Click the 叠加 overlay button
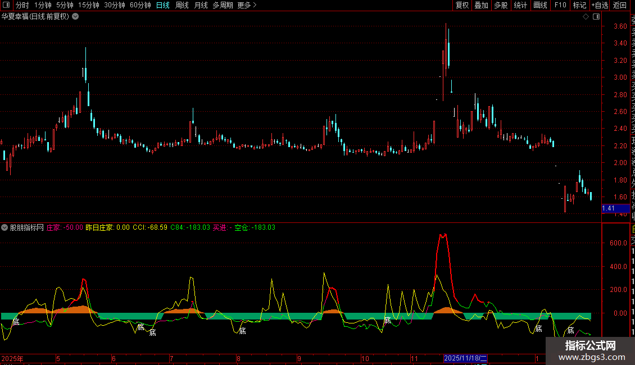The width and height of the screenshot is (635, 365). [482, 5]
